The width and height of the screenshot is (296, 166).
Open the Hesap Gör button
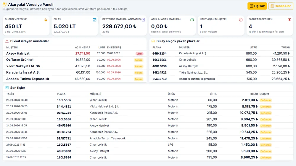[281, 6]
